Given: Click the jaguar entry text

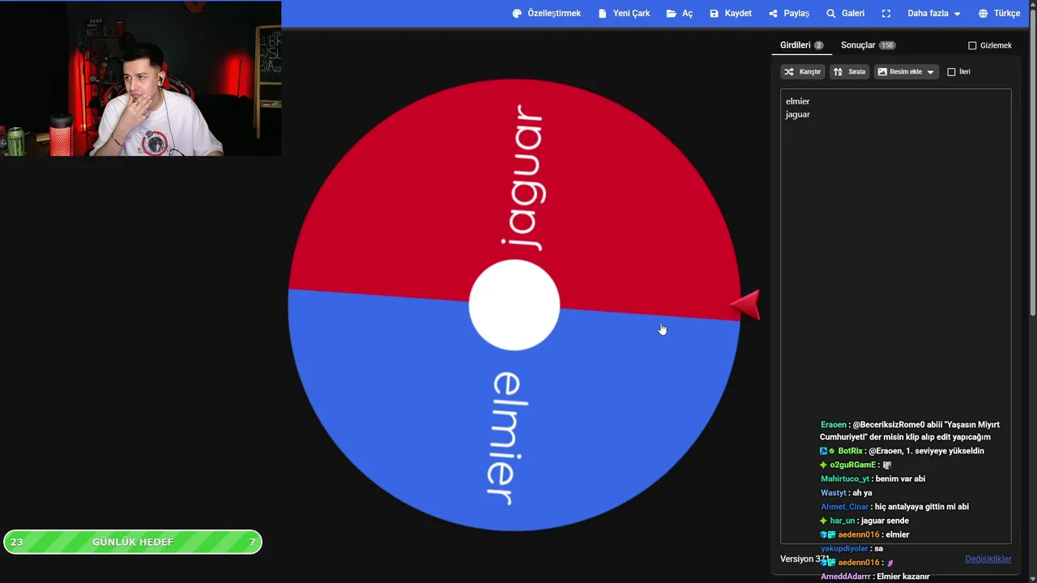Looking at the screenshot, I should [797, 114].
